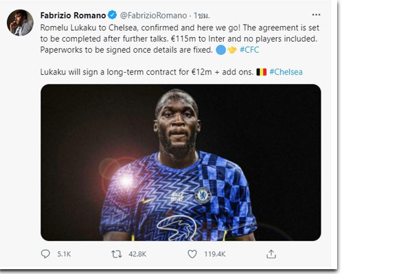Click the blue circle emoji
This screenshot has height=274, width=412.
pyautogui.click(x=220, y=50)
